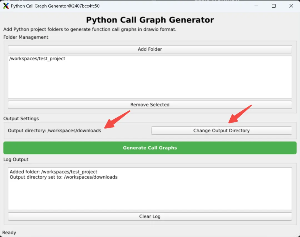Image resolution: width=300 pixels, height=237 pixels.
Task: Close the Python Call Graph Generator window
Action: click(291, 6)
